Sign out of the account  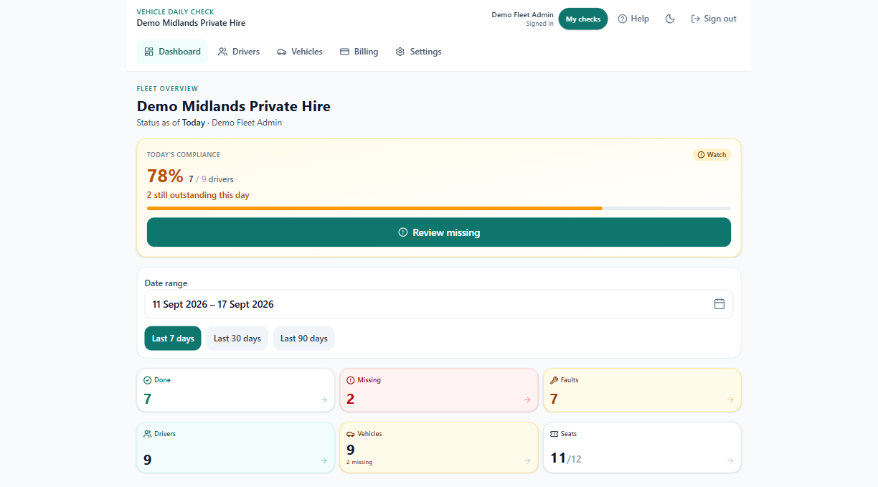(x=714, y=19)
